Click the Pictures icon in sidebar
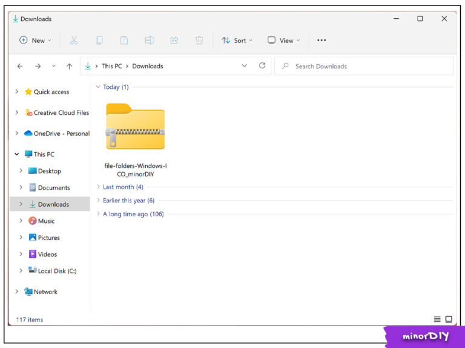The image size is (465, 348). [32, 237]
